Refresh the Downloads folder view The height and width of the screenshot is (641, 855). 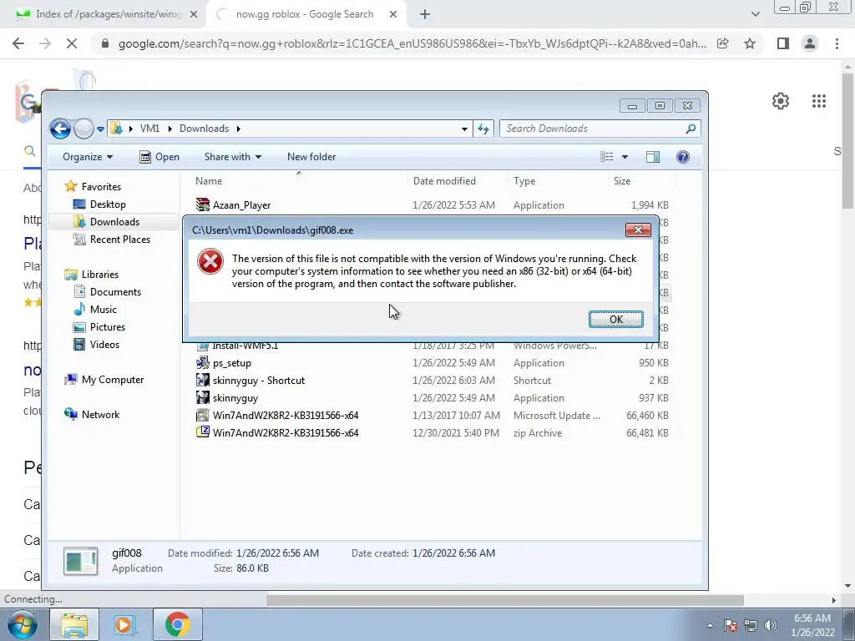tap(483, 129)
